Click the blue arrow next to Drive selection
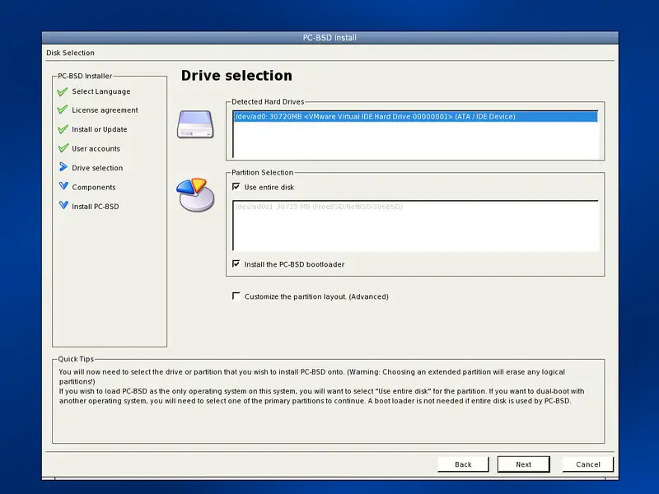659x494 pixels. (63, 167)
